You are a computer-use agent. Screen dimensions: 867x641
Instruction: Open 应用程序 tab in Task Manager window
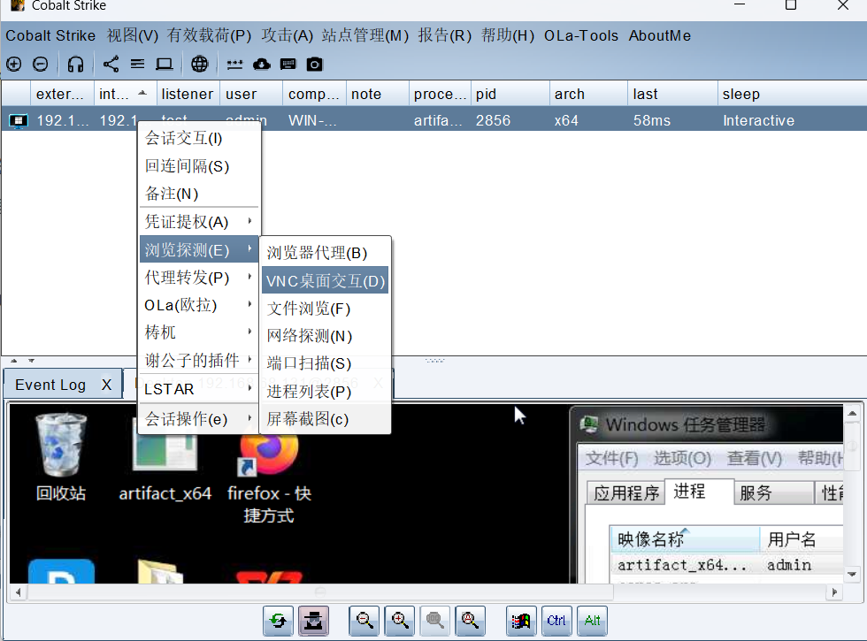click(x=626, y=492)
